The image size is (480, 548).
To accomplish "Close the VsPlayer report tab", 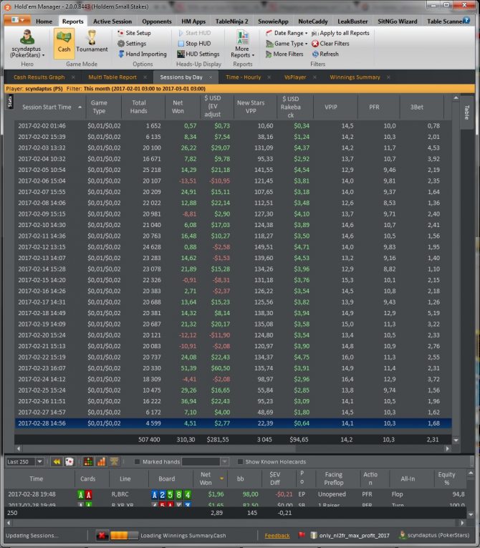I will point(315,77).
